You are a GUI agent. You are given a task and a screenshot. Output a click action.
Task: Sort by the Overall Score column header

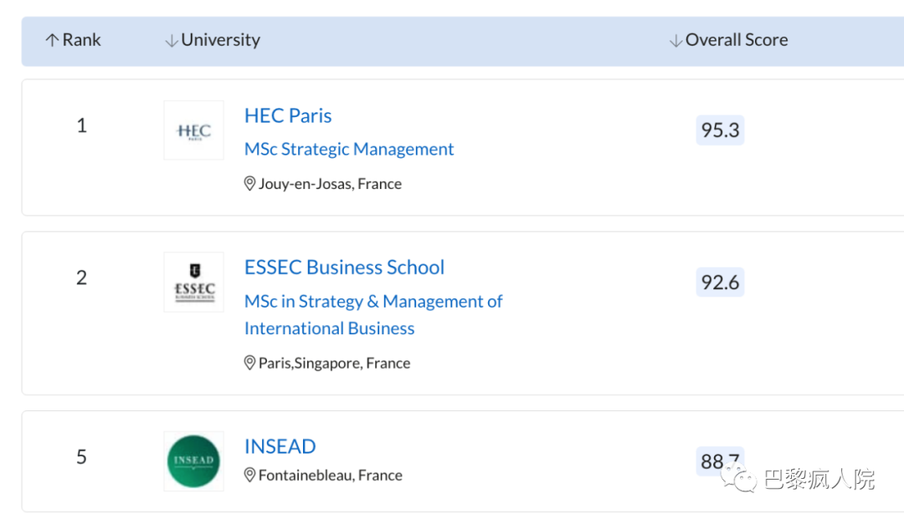(737, 40)
